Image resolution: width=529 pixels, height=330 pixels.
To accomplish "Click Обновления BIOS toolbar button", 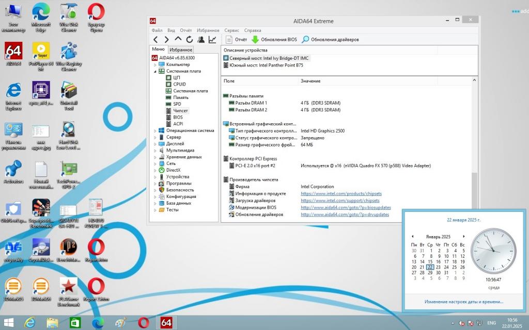I will point(274,39).
